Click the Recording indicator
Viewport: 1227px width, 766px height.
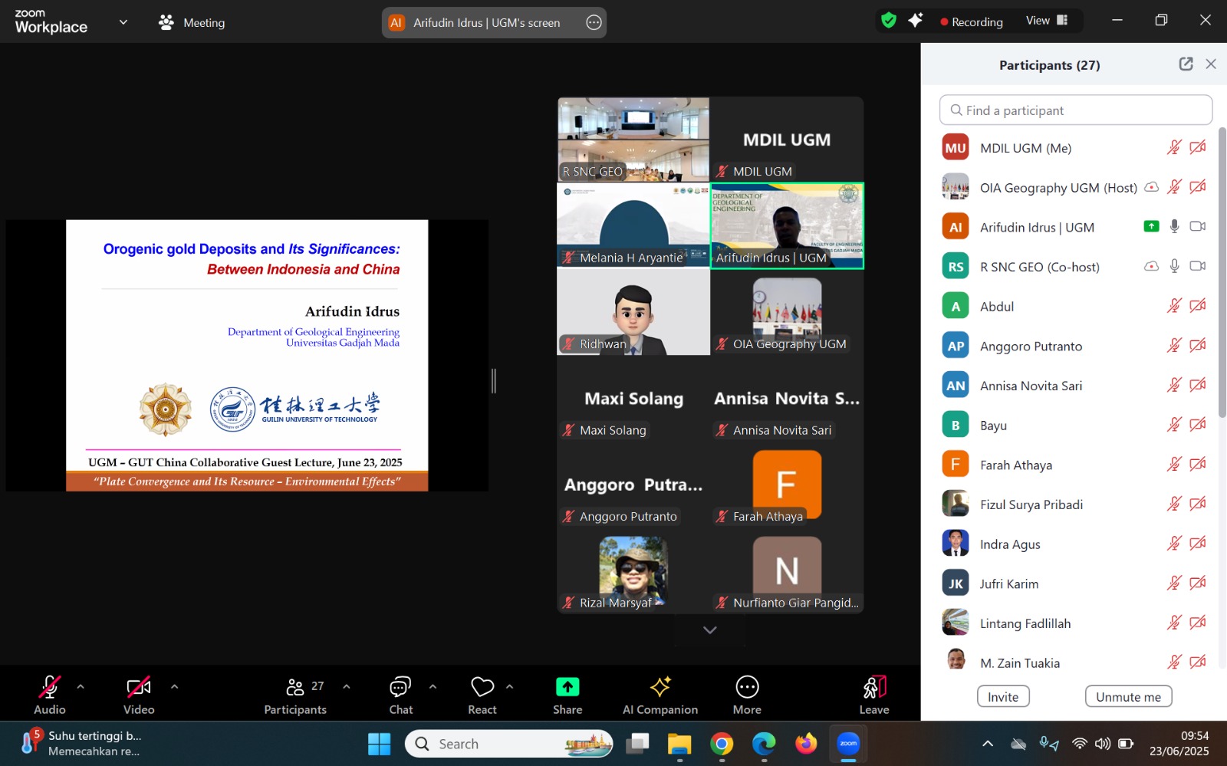click(972, 22)
